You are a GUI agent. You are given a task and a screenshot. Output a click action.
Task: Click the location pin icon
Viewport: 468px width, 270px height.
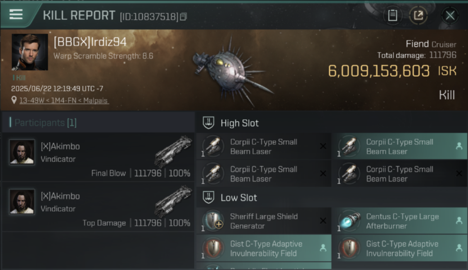click(14, 100)
